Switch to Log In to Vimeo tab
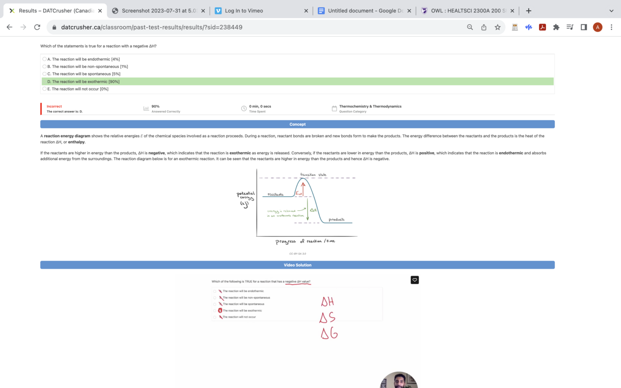 pos(261,11)
